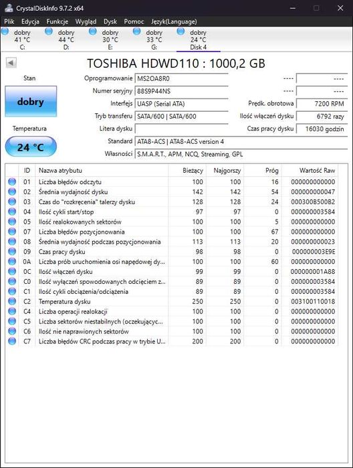353x468 pixels.
Task: Click the 6792 razy power-on count field
Action: [x=322, y=116]
